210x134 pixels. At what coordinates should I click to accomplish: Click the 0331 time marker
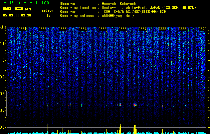pos(22,29)
